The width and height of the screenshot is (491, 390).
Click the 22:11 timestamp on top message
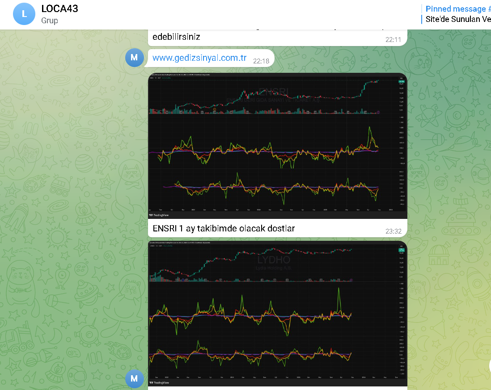click(393, 39)
